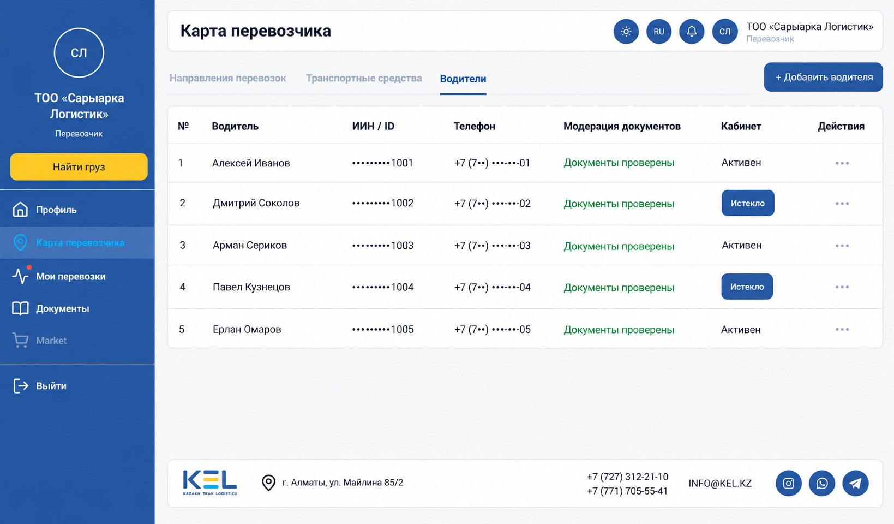Click the INFO@KEL.KZ email link
This screenshot has width=894, height=524.
point(720,483)
